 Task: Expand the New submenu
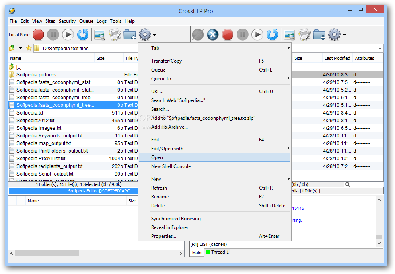[215, 179]
